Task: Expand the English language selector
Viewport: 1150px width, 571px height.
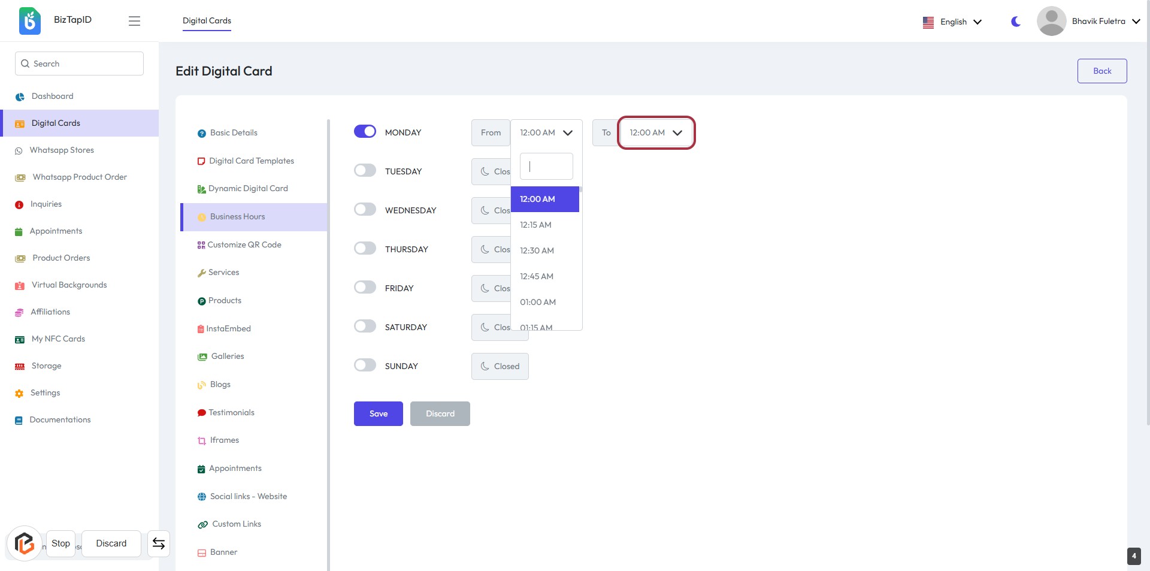Action: tap(952, 22)
